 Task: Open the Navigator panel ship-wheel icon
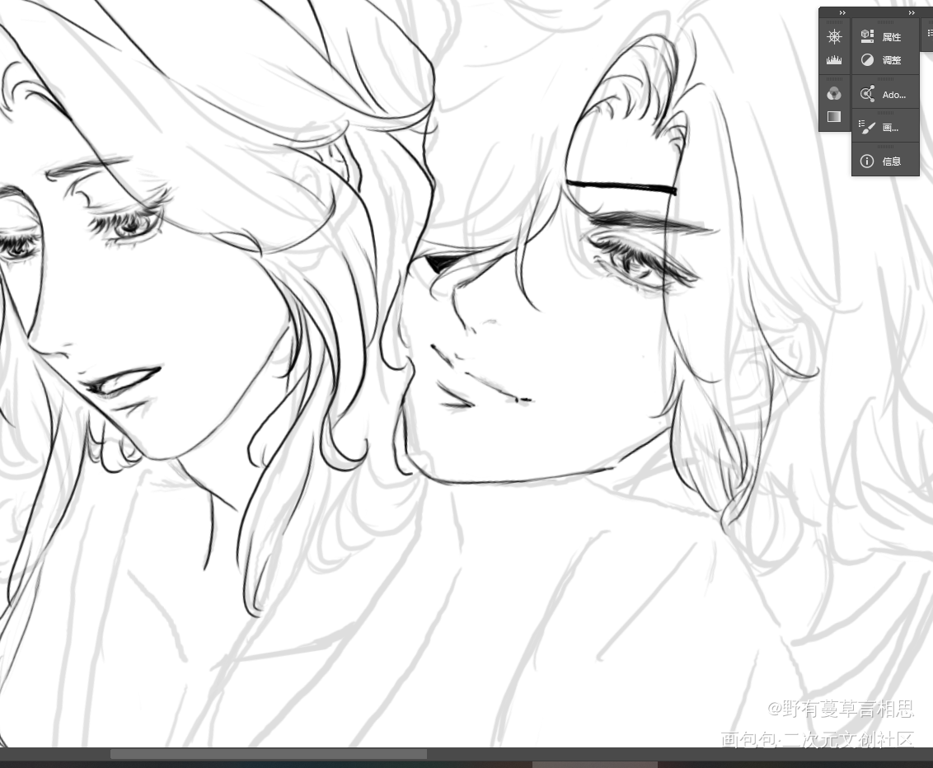tap(834, 37)
